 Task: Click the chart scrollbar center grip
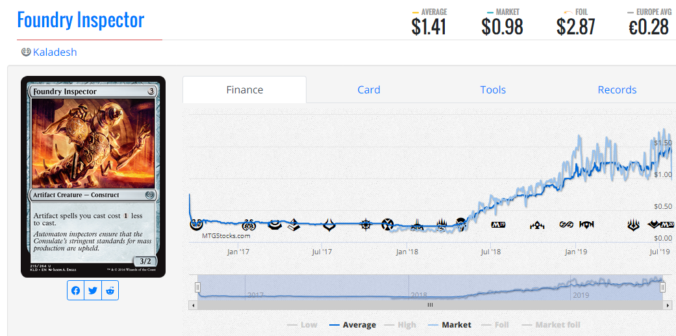click(430, 305)
